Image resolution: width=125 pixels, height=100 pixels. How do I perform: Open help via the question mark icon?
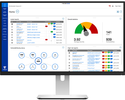tap(121, 12)
